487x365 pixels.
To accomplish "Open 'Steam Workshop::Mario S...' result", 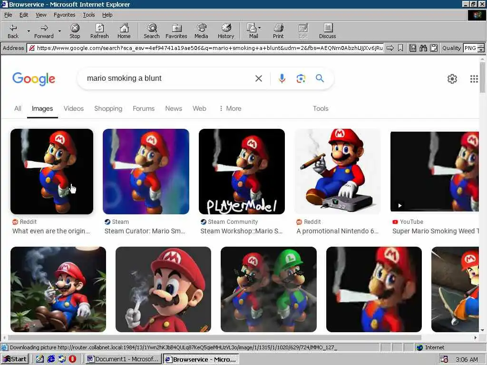I will click(x=242, y=231).
